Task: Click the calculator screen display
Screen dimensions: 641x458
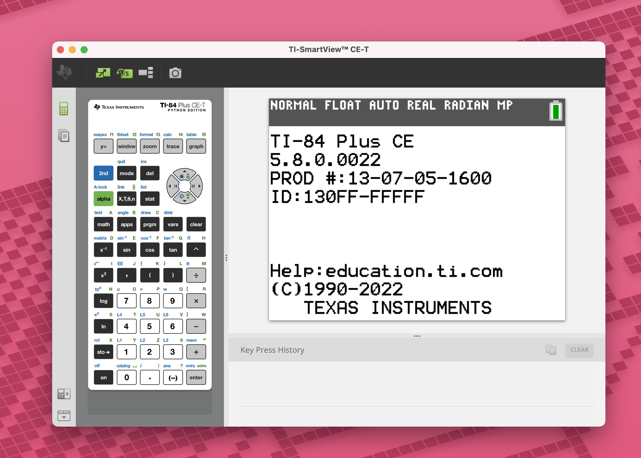Action: [x=417, y=209]
